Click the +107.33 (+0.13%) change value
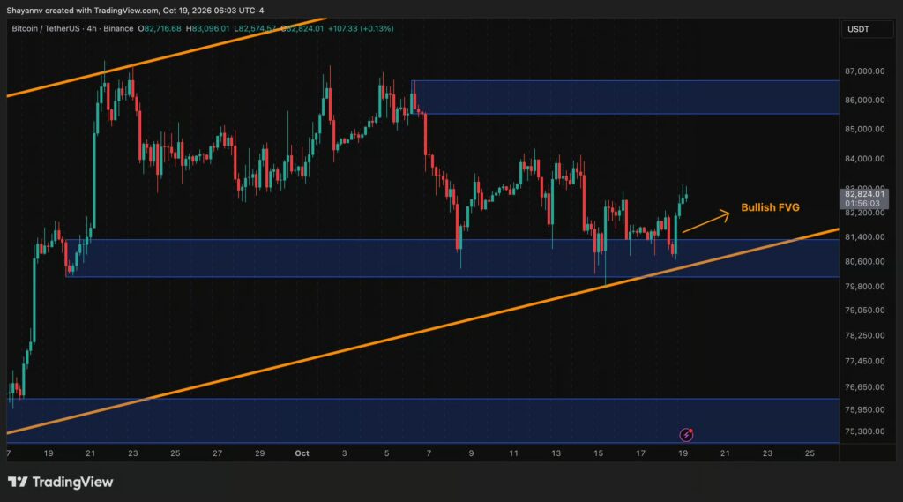The width and height of the screenshot is (903, 502). click(361, 28)
